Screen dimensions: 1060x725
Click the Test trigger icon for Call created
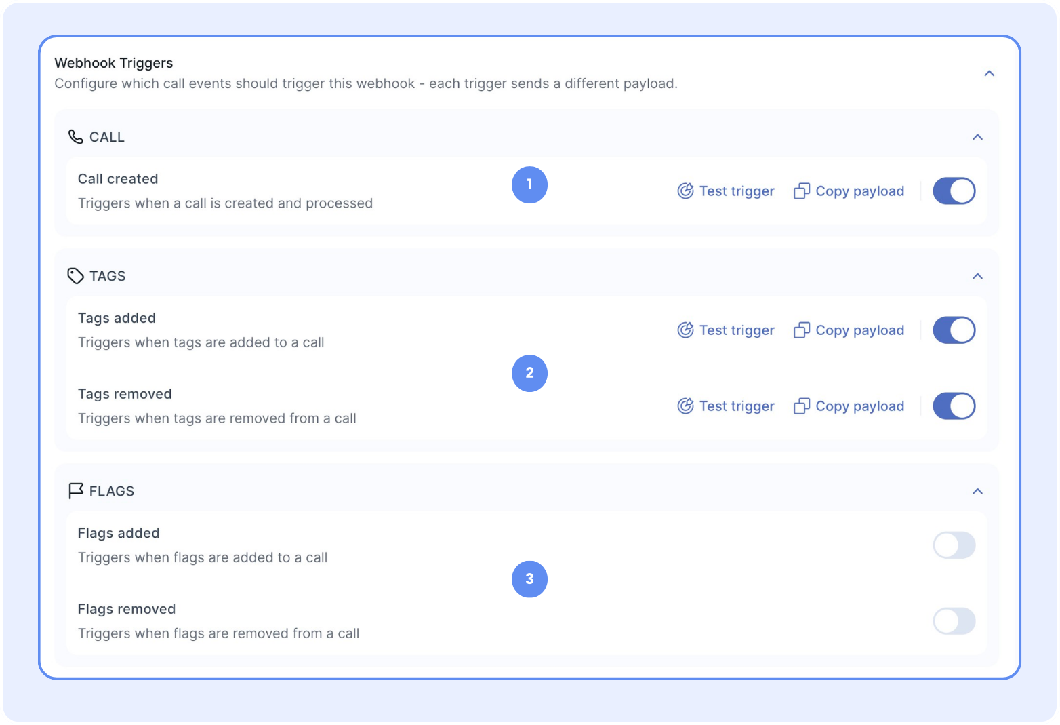(685, 191)
